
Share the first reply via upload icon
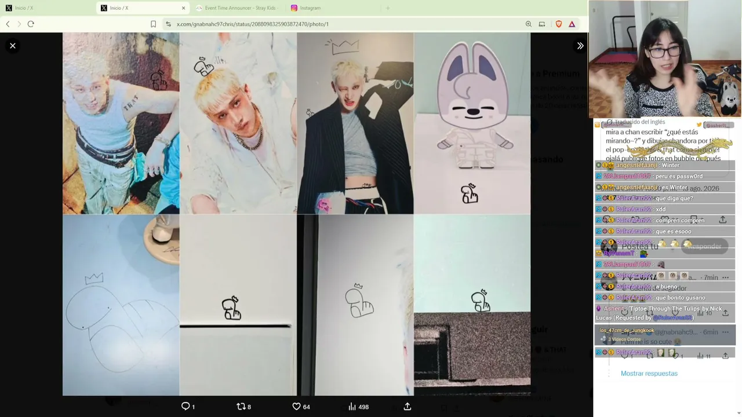[x=725, y=313]
